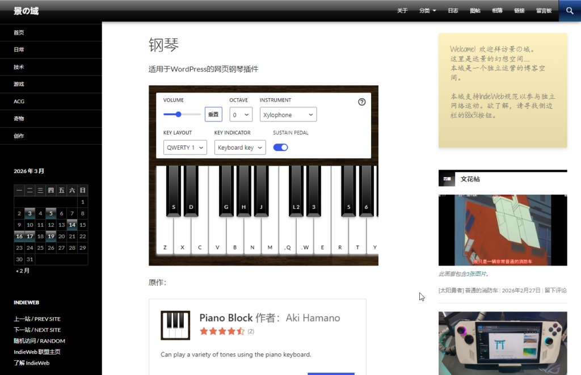The width and height of the screenshot is (581, 375).
Task: Open the Octave dropdown
Action: click(x=241, y=115)
